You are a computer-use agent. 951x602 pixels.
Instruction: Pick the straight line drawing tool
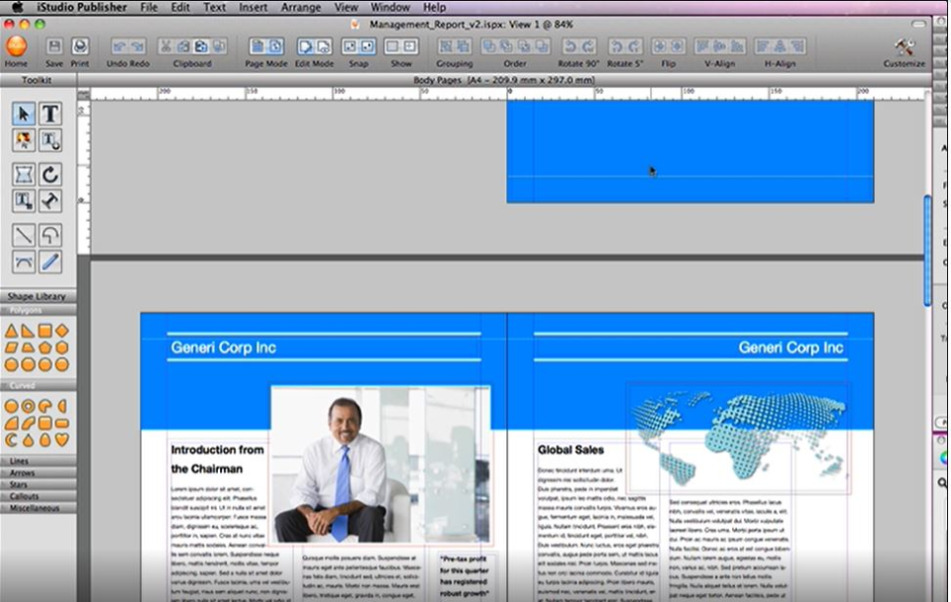tap(24, 235)
